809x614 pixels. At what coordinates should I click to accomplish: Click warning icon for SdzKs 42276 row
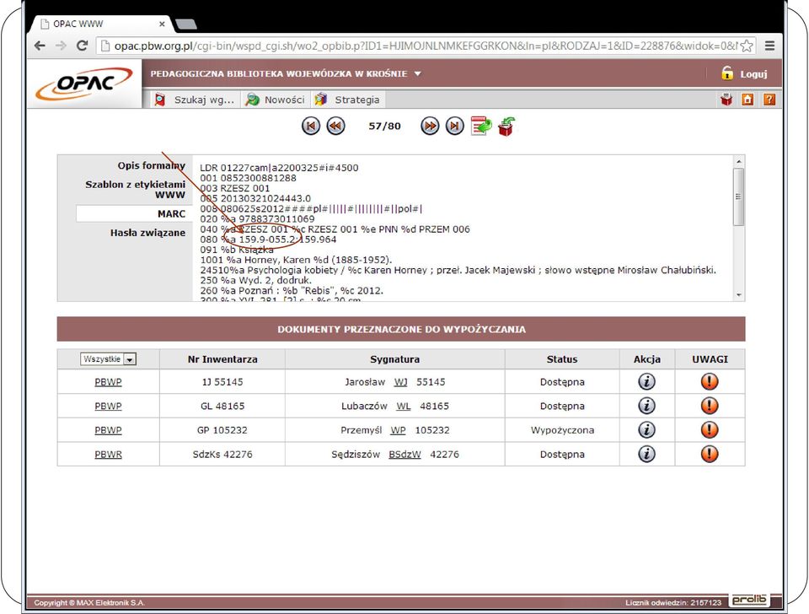[x=710, y=454]
